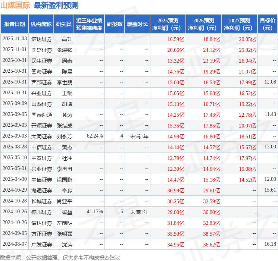The image size is (278, 261).
Task: Click 2025 forecast value 12.30亿
Action: [176, 169]
